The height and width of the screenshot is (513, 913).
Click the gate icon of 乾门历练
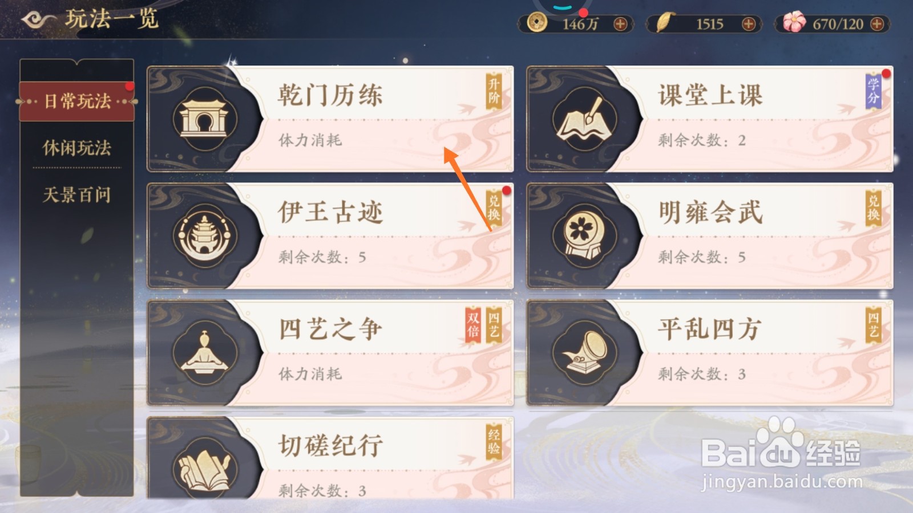(204, 119)
